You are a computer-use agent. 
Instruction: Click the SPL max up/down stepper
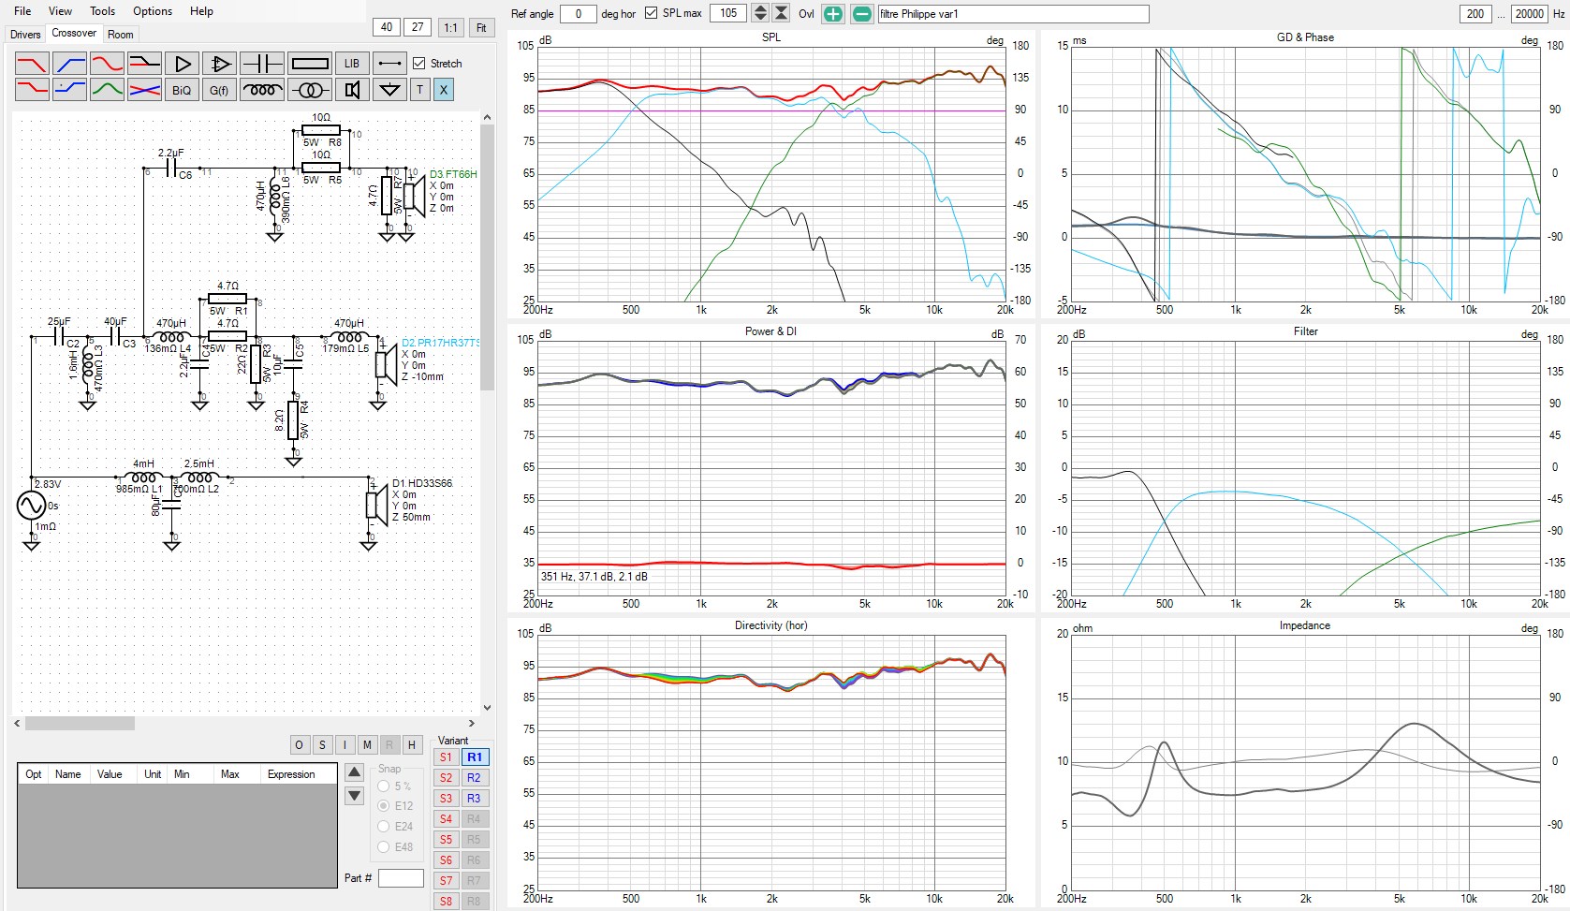[760, 13]
